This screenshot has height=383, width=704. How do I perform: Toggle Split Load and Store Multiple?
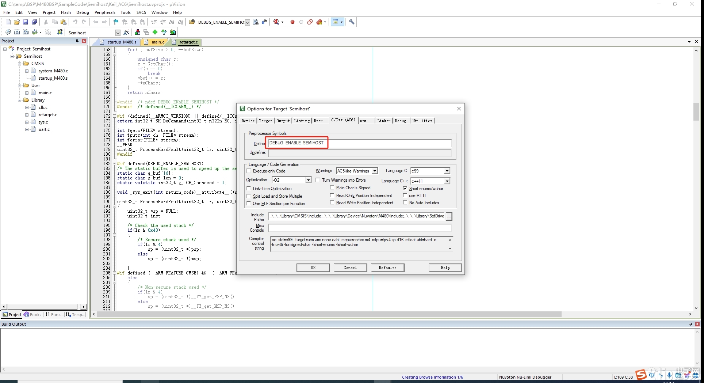(x=249, y=196)
